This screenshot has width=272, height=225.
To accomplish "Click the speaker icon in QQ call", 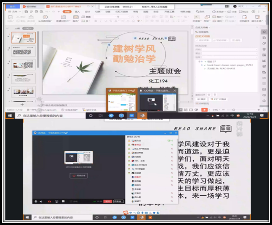I will click(x=41, y=201).
